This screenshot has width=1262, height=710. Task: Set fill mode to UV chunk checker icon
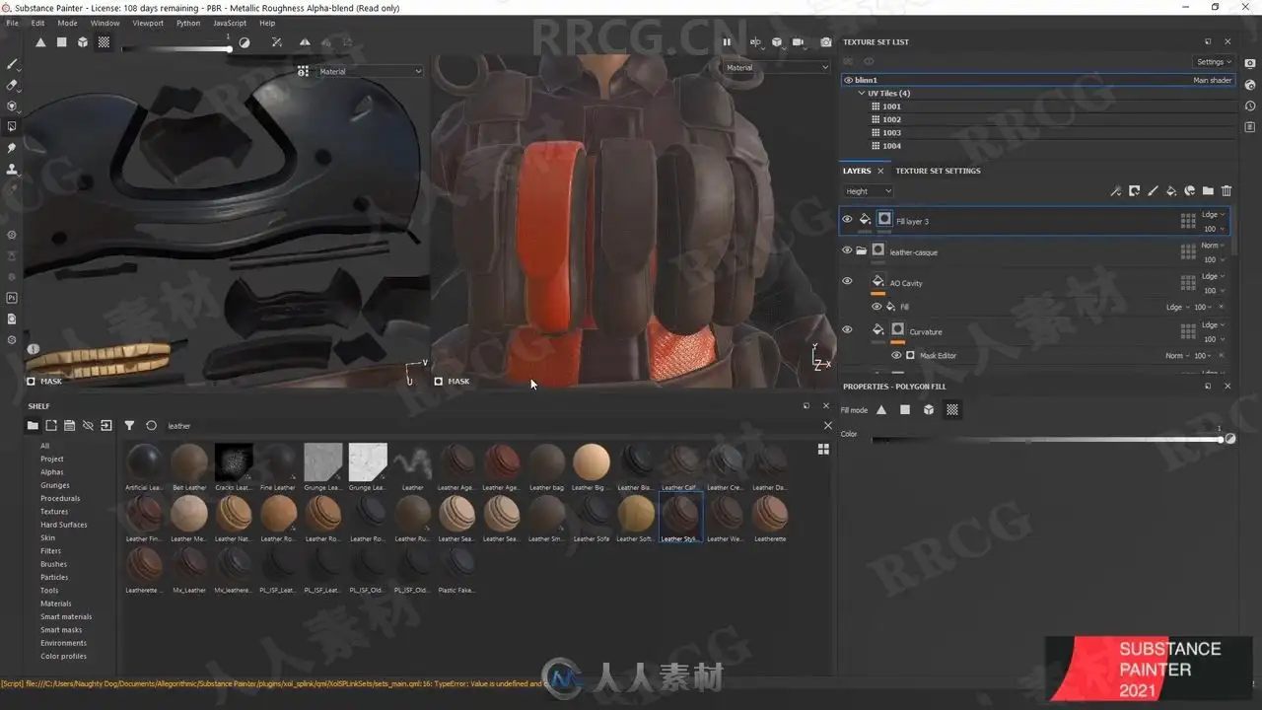pos(952,410)
